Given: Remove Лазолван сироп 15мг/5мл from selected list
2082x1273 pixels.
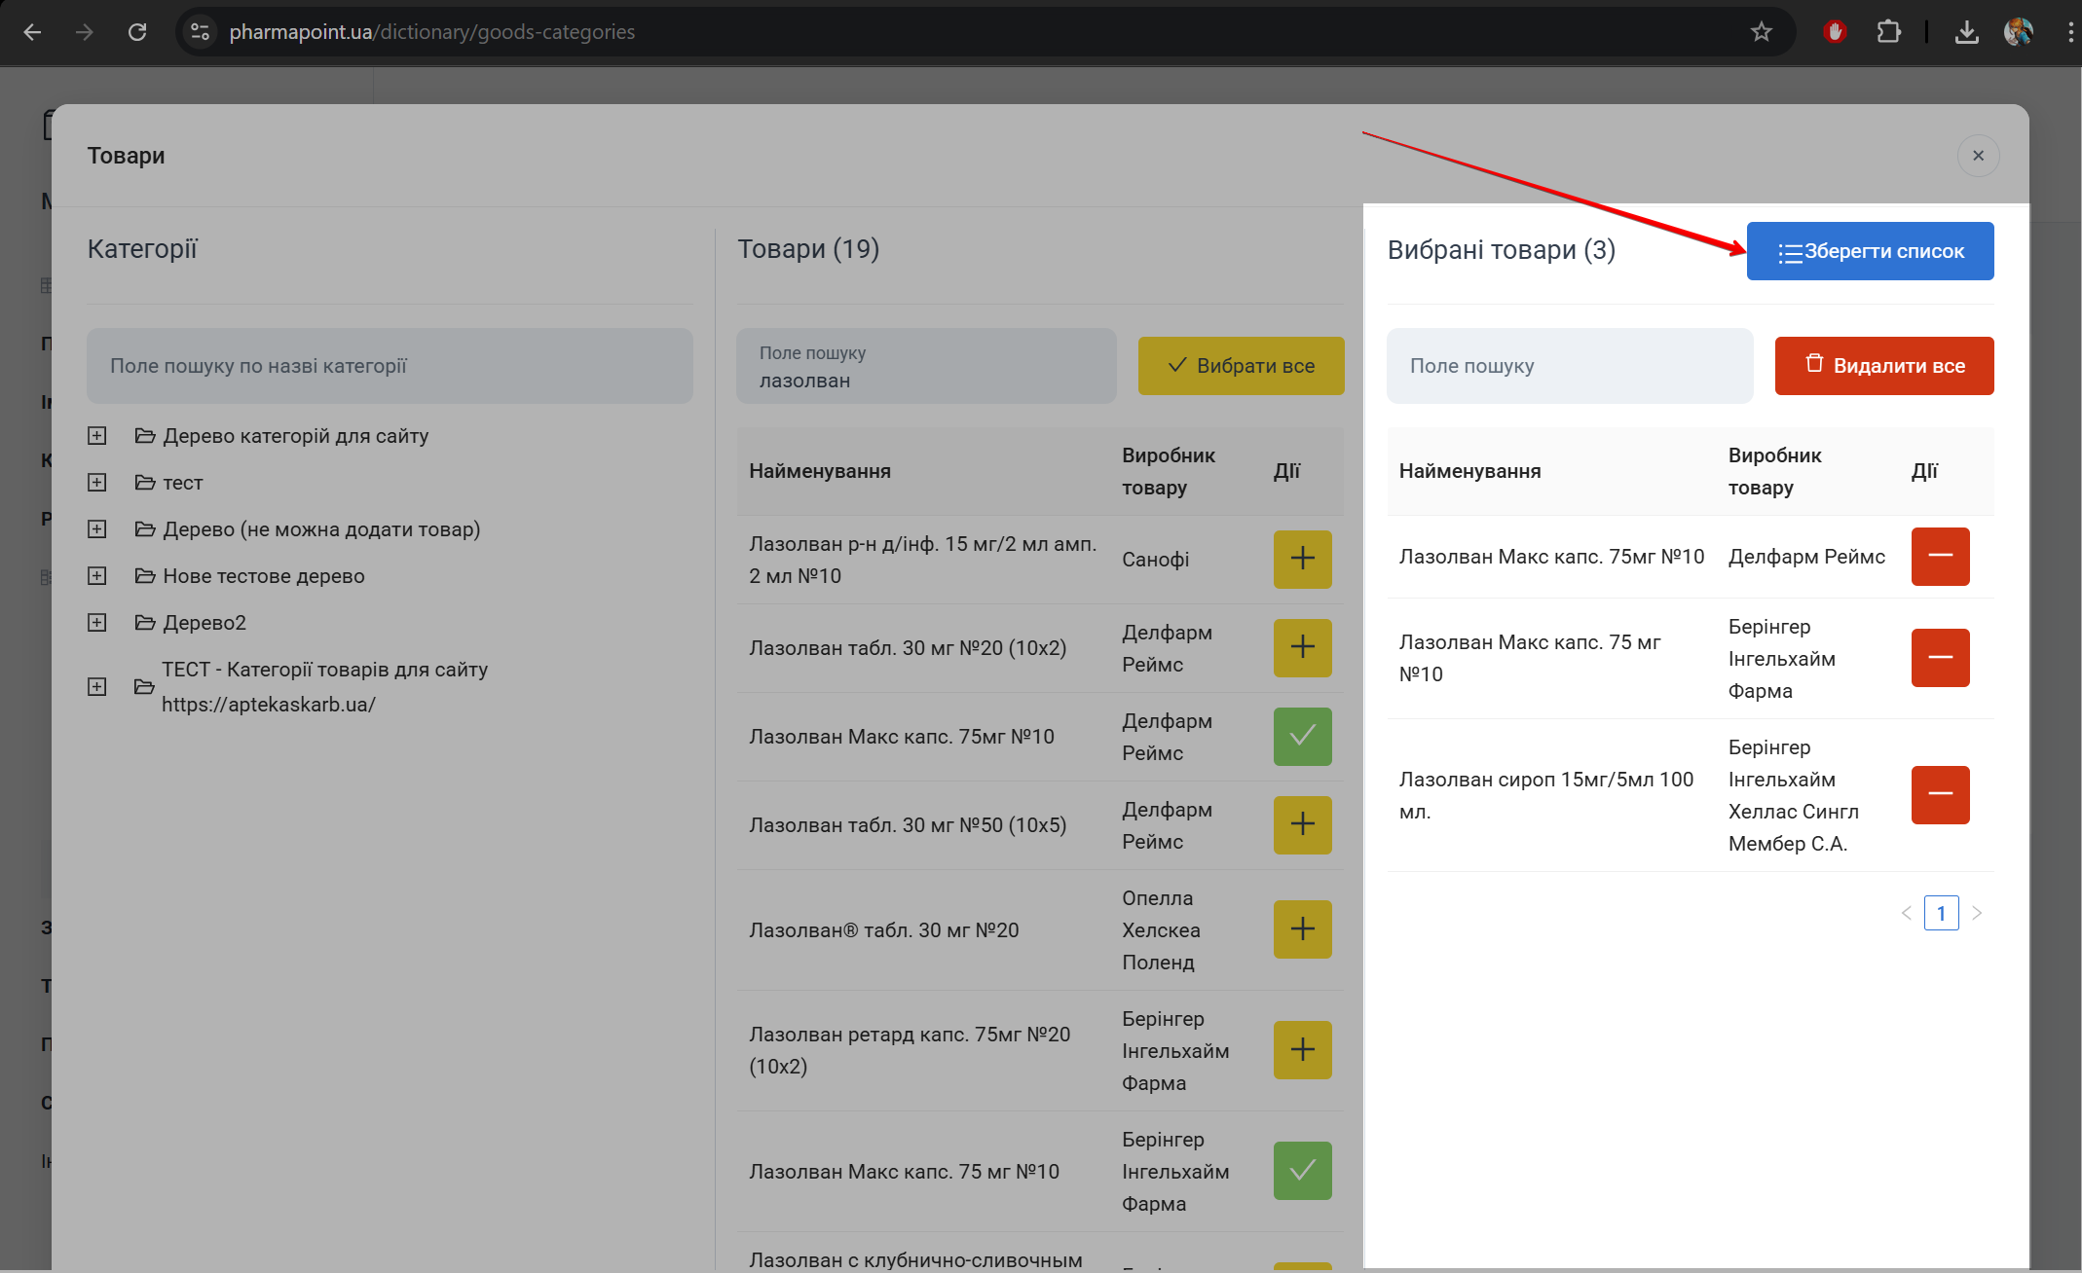Looking at the screenshot, I should (x=1939, y=795).
